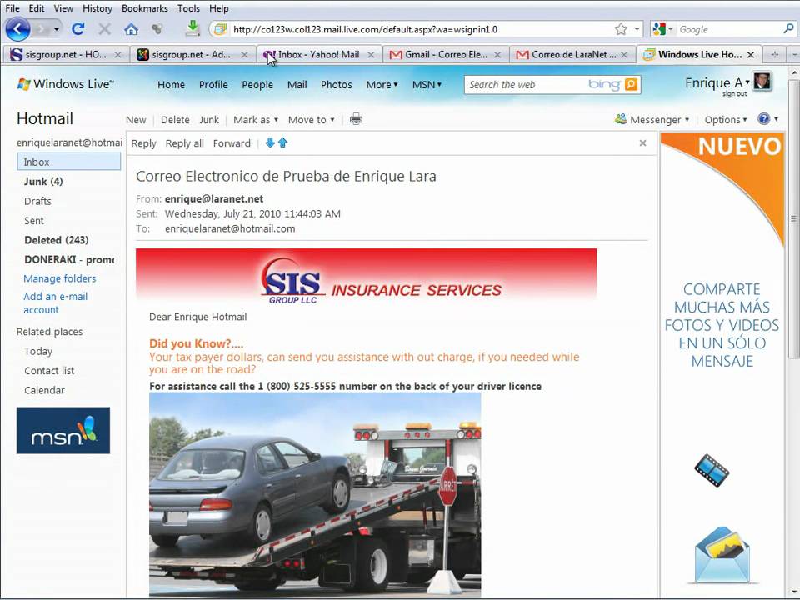The image size is (800, 600).
Task: Close the Windows Live Hotmail tab
Action: click(x=751, y=55)
